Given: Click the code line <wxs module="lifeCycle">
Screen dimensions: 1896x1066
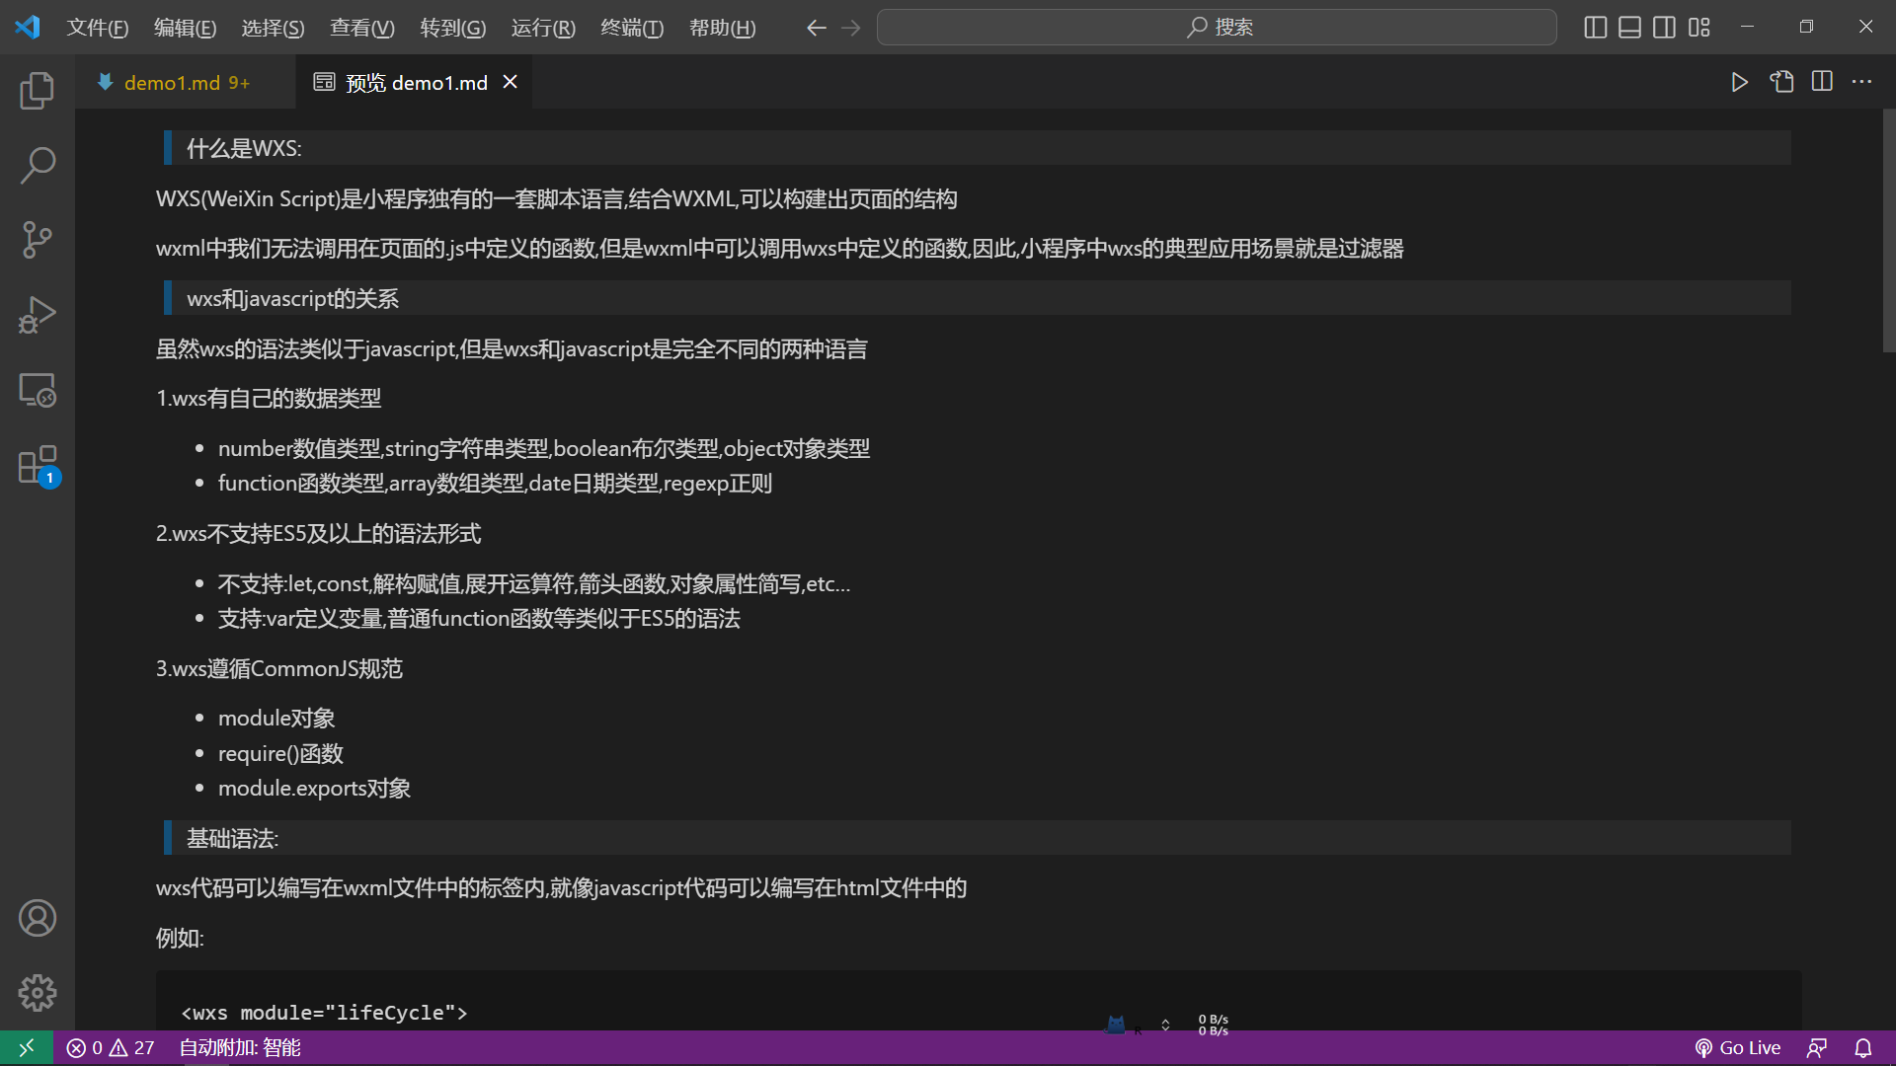Looking at the screenshot, I should 324,1013.
